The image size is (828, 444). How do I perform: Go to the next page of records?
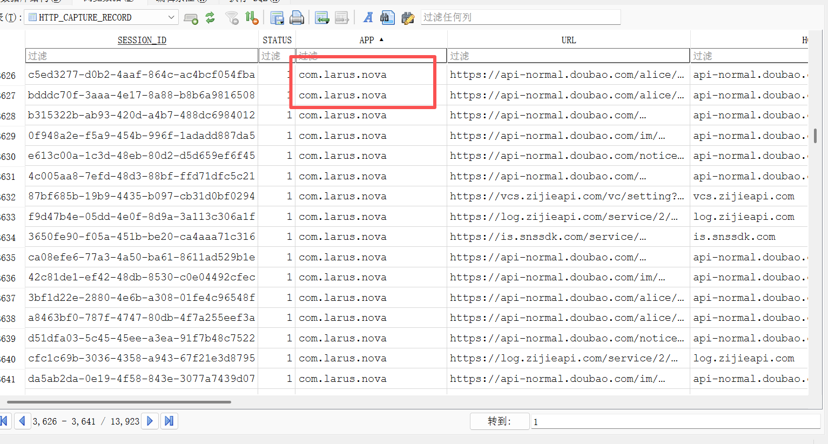150,421
